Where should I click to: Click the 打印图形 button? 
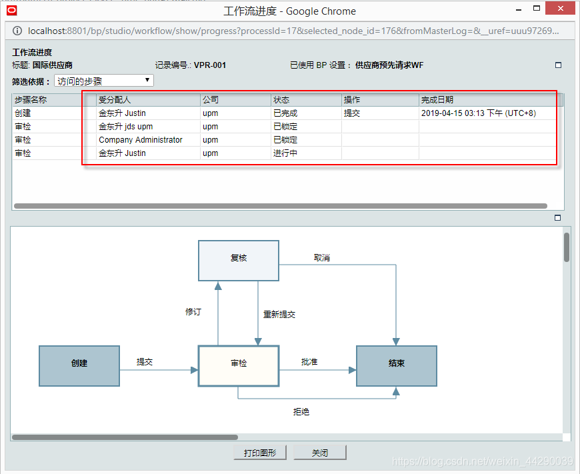260,453
